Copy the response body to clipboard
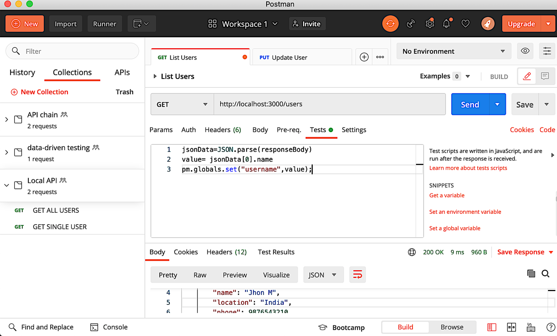Screen dimensions: 557x336 coord(531,274)
